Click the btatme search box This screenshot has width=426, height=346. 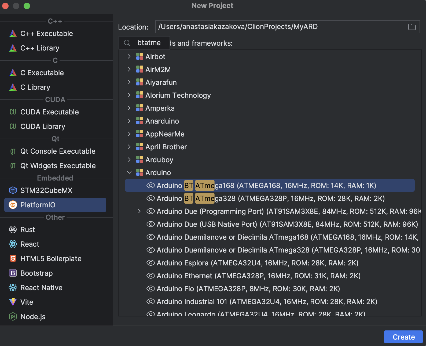tap(144, 43)
